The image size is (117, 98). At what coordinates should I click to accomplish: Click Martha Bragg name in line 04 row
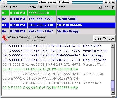click(x=86, y=31)
